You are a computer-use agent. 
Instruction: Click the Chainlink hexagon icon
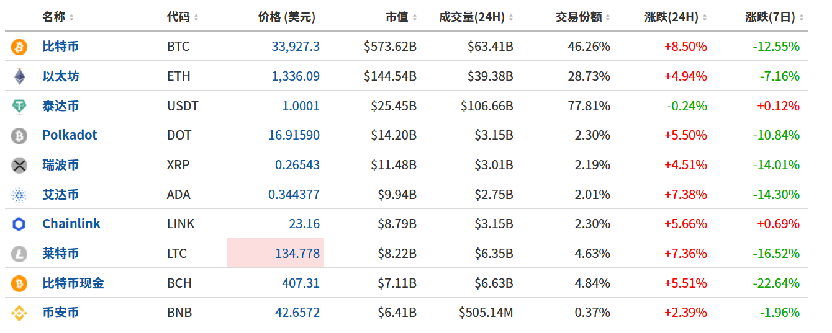click(19, 224)
